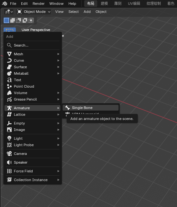The image size is (177, 207).
Task: Add a Text object
Action: 33,80
